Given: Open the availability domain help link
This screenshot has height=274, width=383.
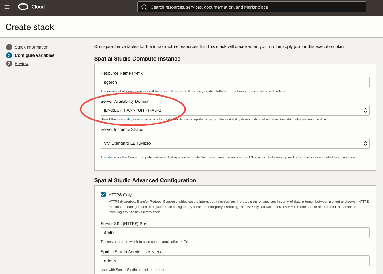Looking at the screenshot, I should coord(130,119).
